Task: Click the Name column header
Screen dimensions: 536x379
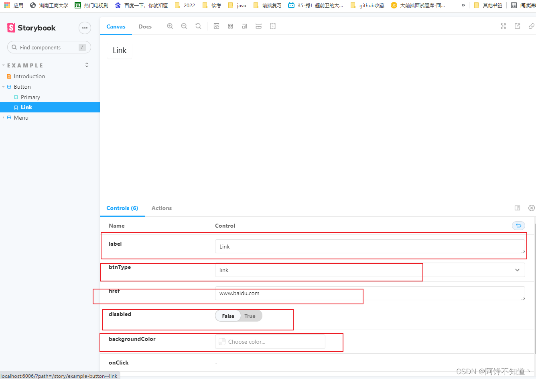Action: pyautogui.click(x=117, y=226)
